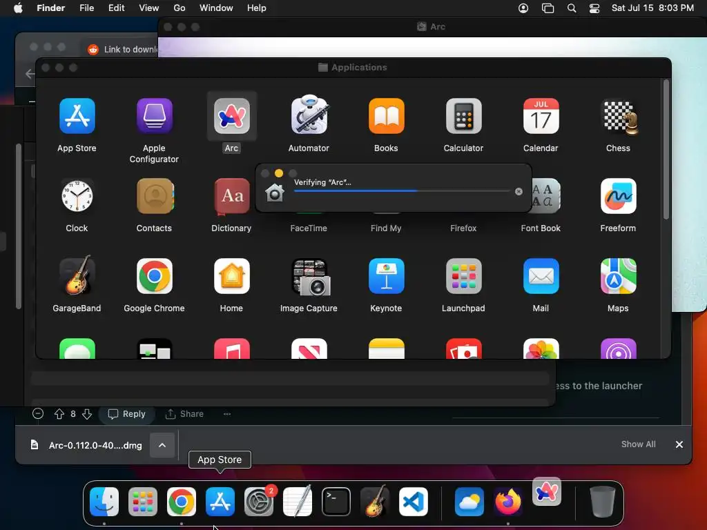Click the Finder icon in the Dock
Image resolution: width=707 pixels, height=530 pixels.
[104, 502]
